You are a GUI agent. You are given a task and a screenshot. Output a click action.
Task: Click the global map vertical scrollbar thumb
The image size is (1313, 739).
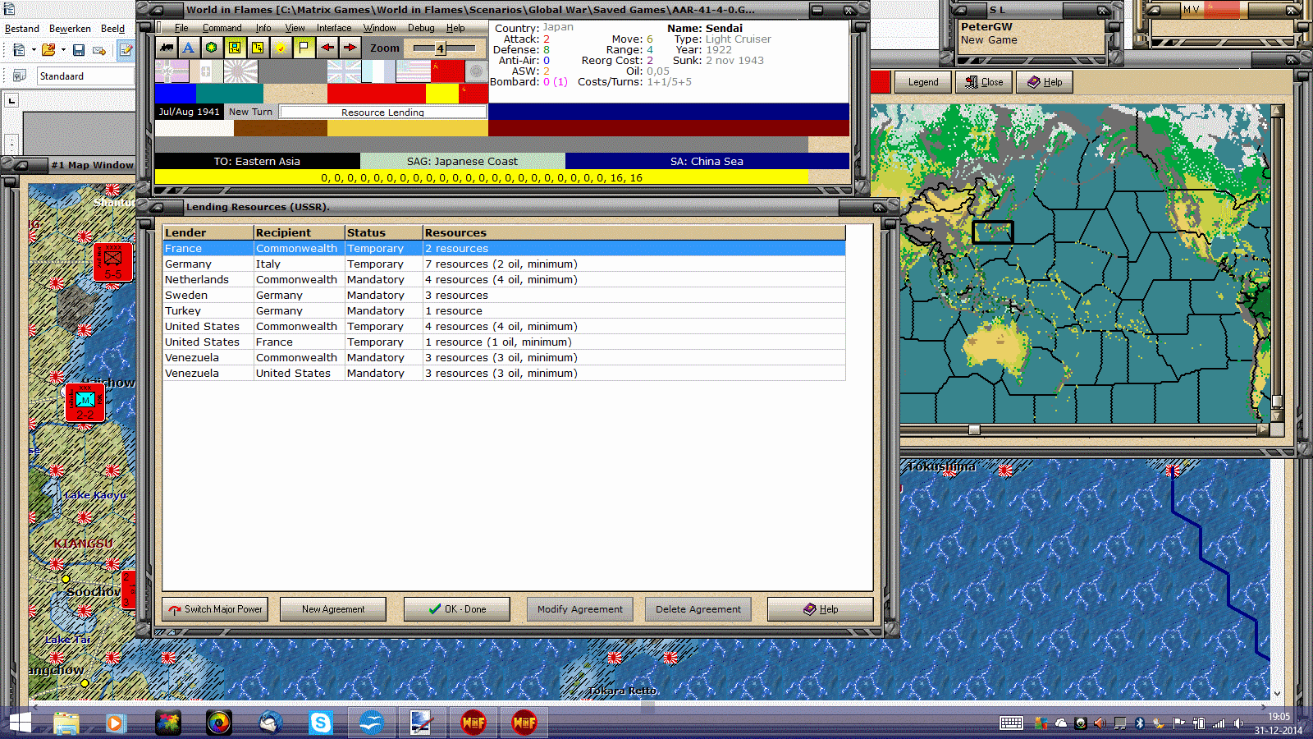[x=1277, y=402]
